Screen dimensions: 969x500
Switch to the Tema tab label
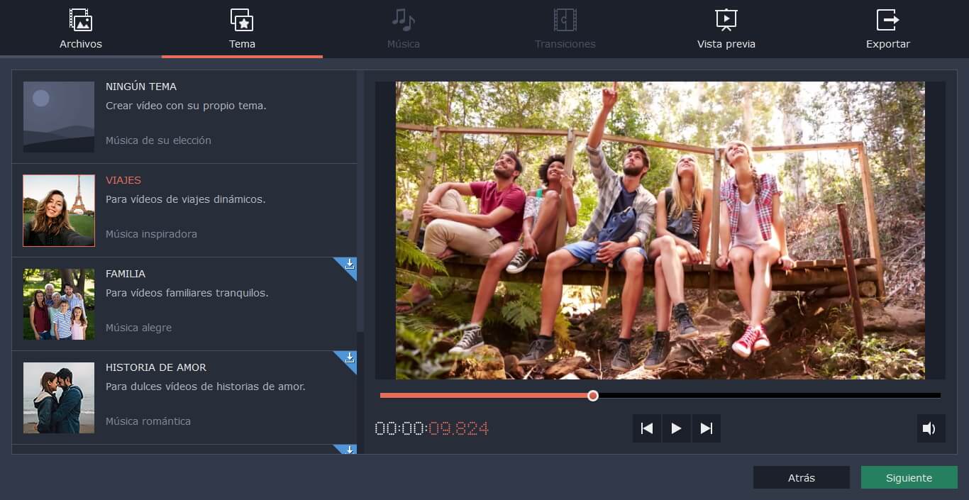click(242, 44)
